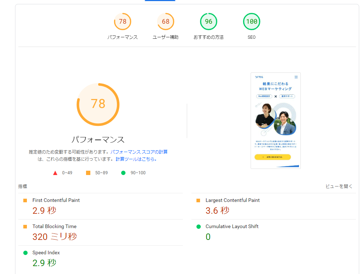Expand the Total Blocking Time metric

(x=54, y=227)
